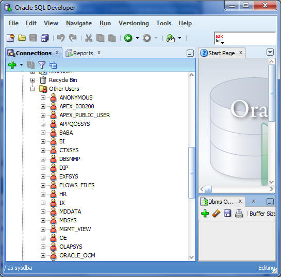Close the Start Page tab

point(241,53)
